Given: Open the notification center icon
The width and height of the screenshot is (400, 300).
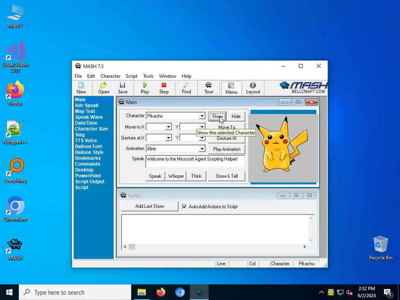Looking at the screenshot, I should tap(388, 292).
